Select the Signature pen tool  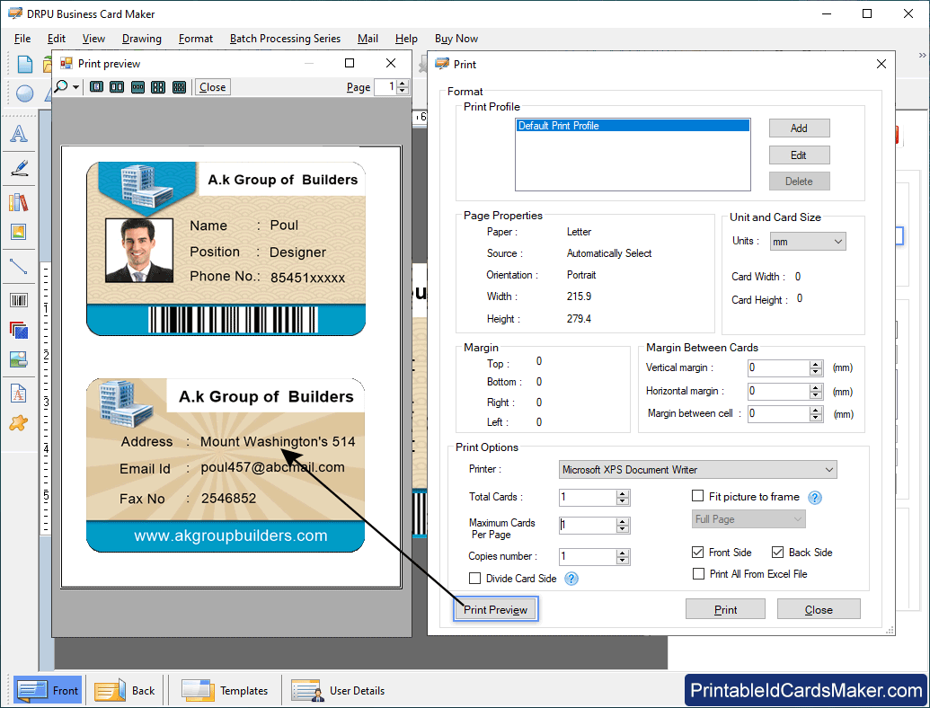coord(19,168)
